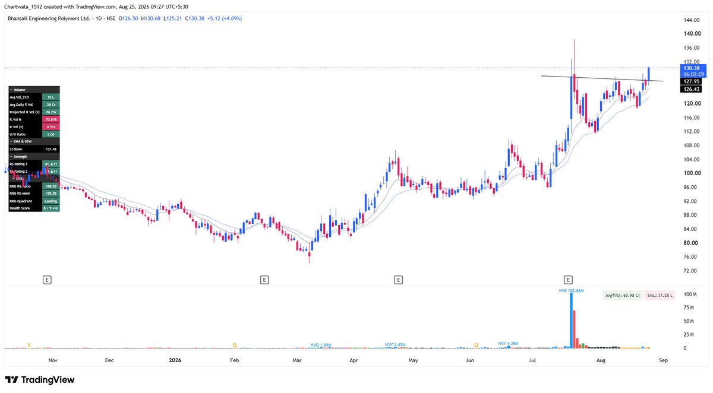Click the red R.Vol (x) value 0.71x
This screenshot has height=393, width=713.
click(51, 126)
